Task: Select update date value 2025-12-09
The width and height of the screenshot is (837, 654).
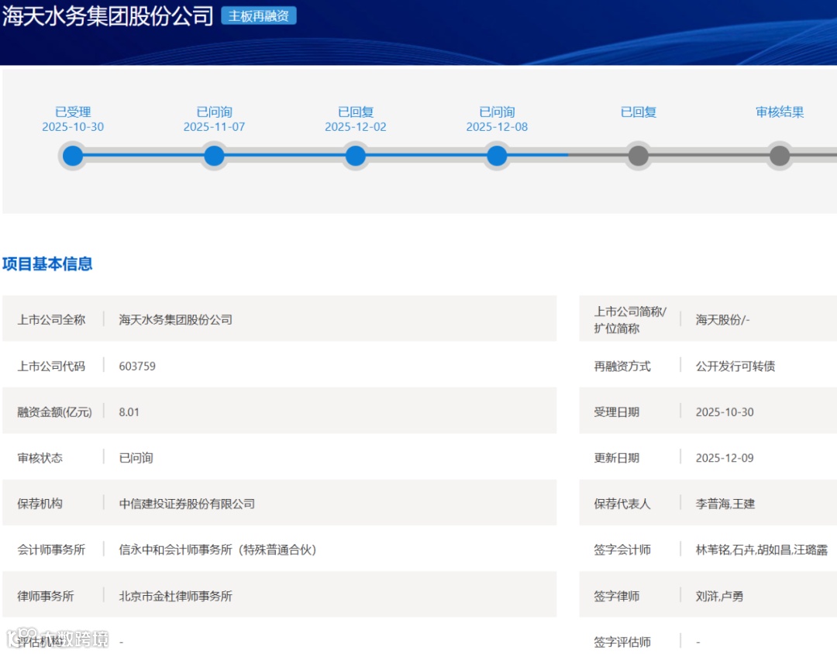Action: pyautogui.click(x=725, y=458)
